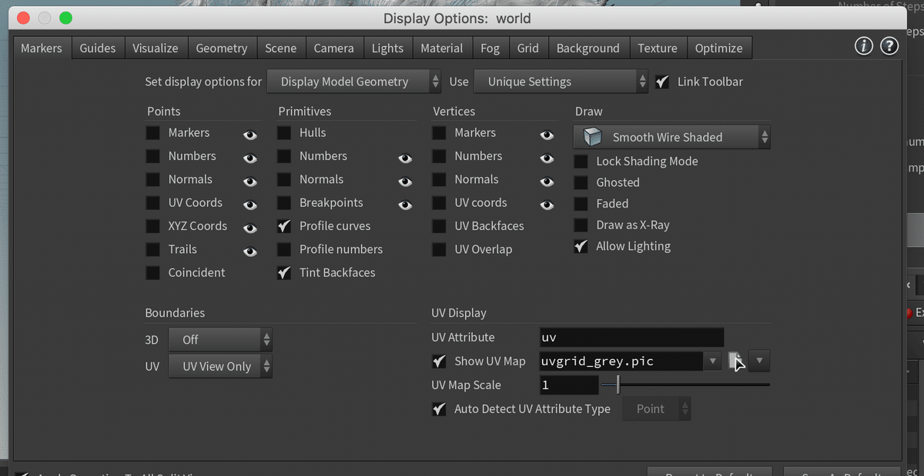Open help with the question mark icon

click(x=889, y=47)
